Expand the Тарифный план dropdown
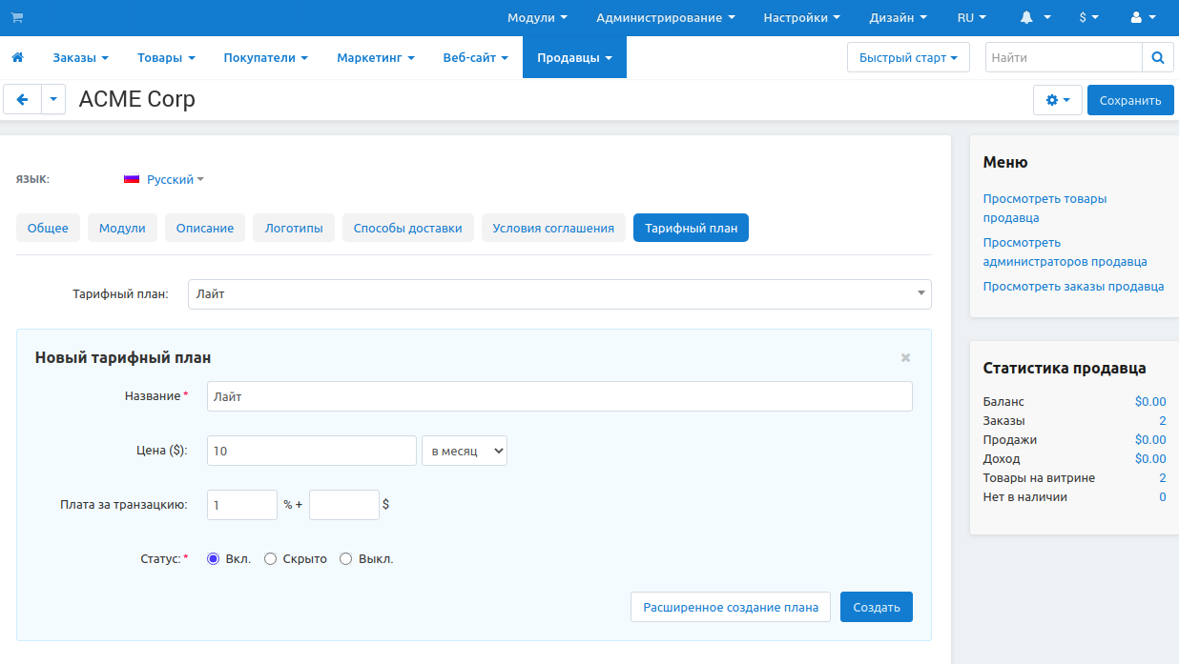Viewport: 1179px width, 664px height. pos(559,294)
